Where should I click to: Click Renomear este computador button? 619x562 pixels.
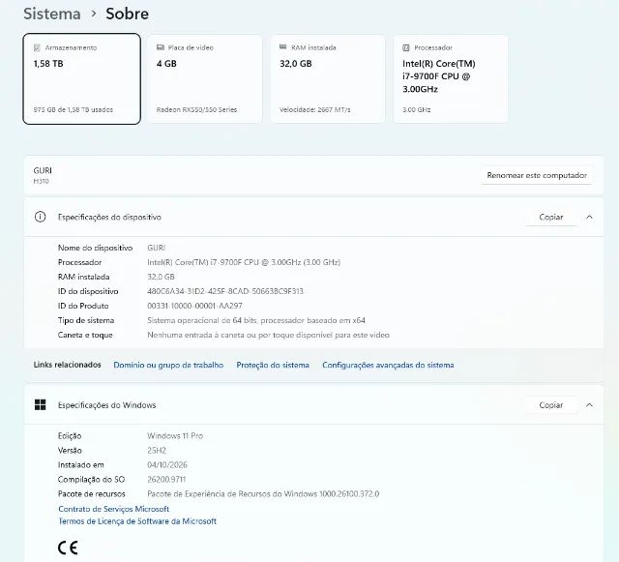[537, 175]
